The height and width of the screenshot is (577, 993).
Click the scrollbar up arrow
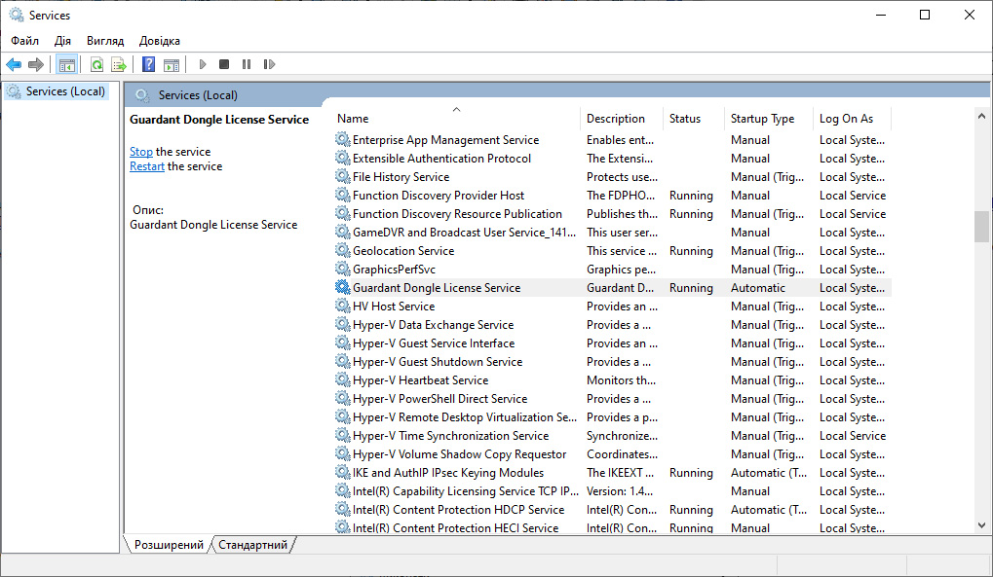(x=981, y=116)
